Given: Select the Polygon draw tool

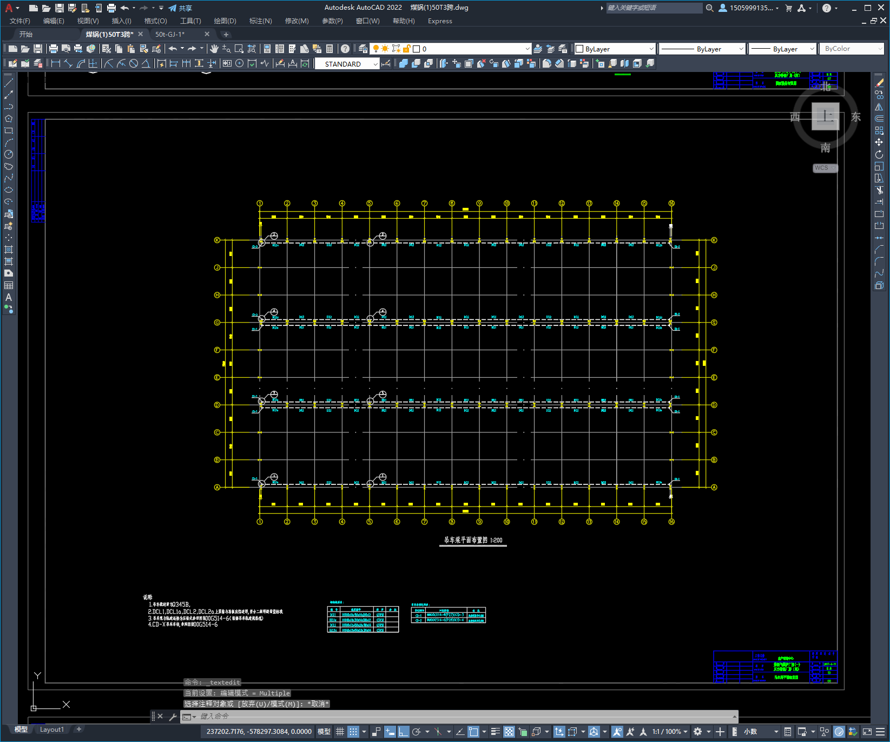Looking at the screenshot, I should [9, 119].
